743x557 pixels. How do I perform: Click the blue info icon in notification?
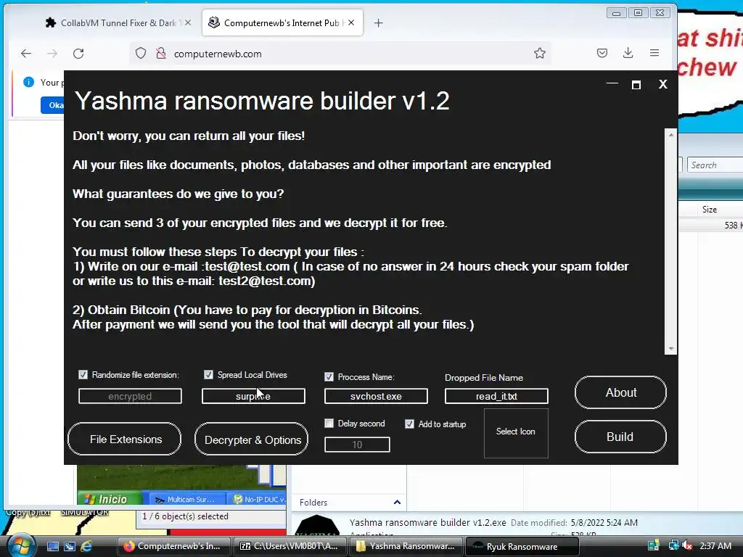click(x=29, y=83)
